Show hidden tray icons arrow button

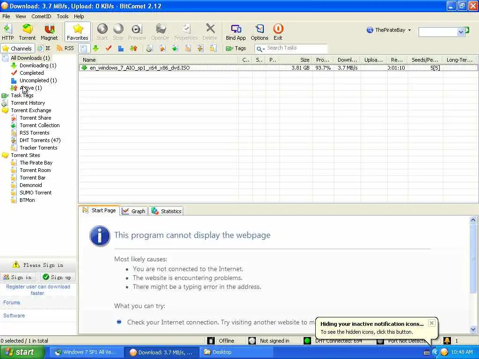click(x=435, y=352)
